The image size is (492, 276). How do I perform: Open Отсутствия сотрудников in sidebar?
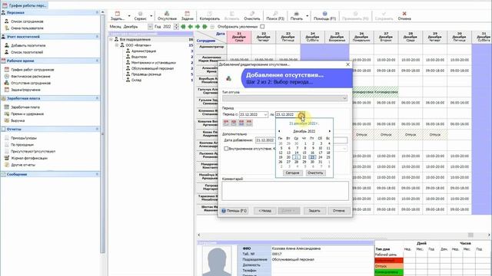(x=28, y=83)
